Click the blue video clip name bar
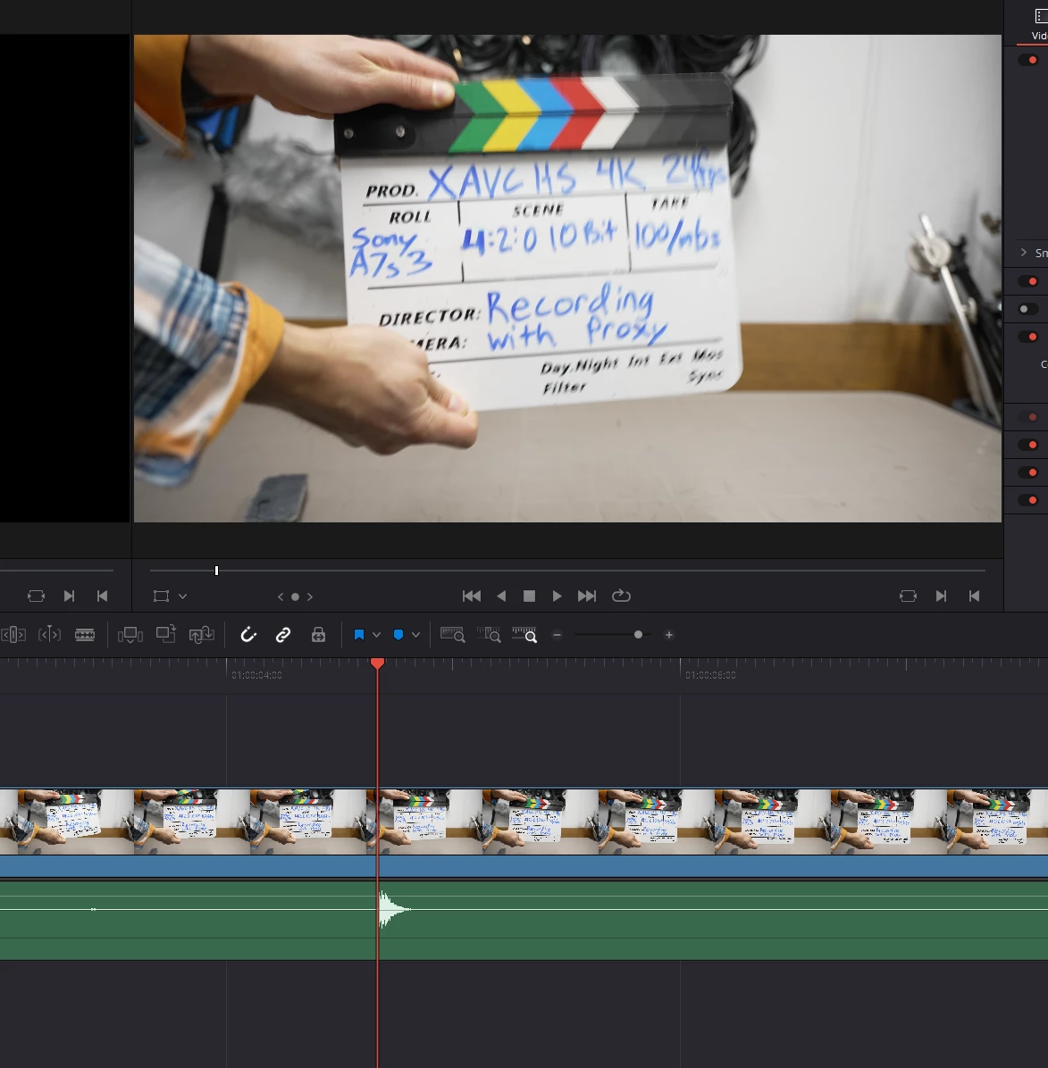 coord(524,865)
